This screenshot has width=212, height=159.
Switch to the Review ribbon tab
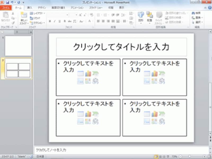click(111, 8)
